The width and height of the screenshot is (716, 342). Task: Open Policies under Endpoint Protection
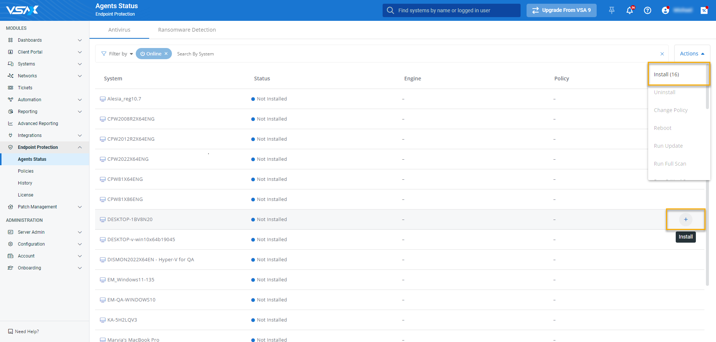[x=26, y=171]
